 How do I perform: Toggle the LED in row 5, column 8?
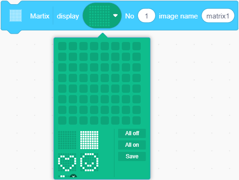click(137, 89)
